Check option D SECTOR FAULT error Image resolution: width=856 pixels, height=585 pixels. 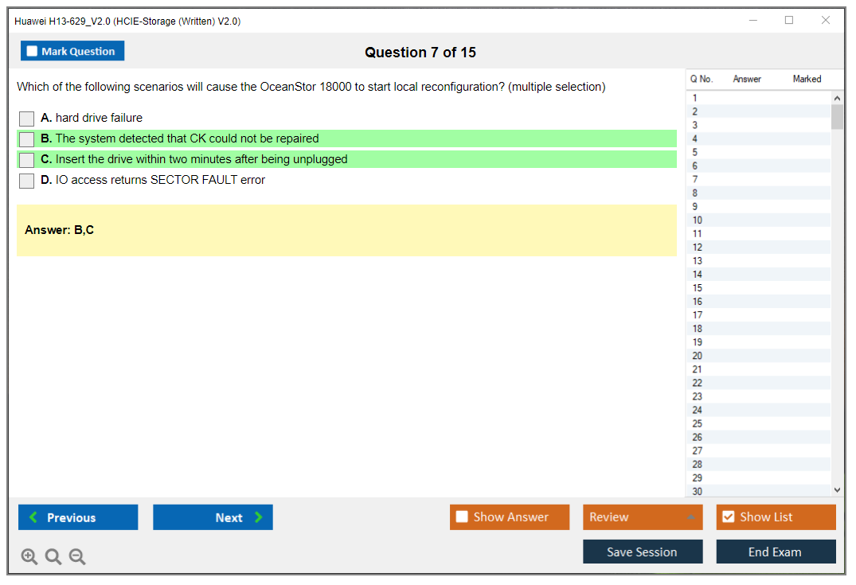pos(27,181)
